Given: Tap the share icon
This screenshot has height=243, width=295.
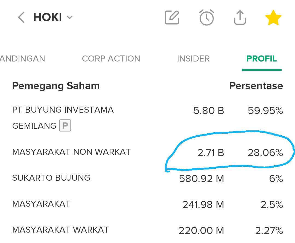Looking at the screenshot, I should [x=240, y=18].
